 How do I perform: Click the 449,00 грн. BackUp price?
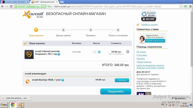point(100,80)
